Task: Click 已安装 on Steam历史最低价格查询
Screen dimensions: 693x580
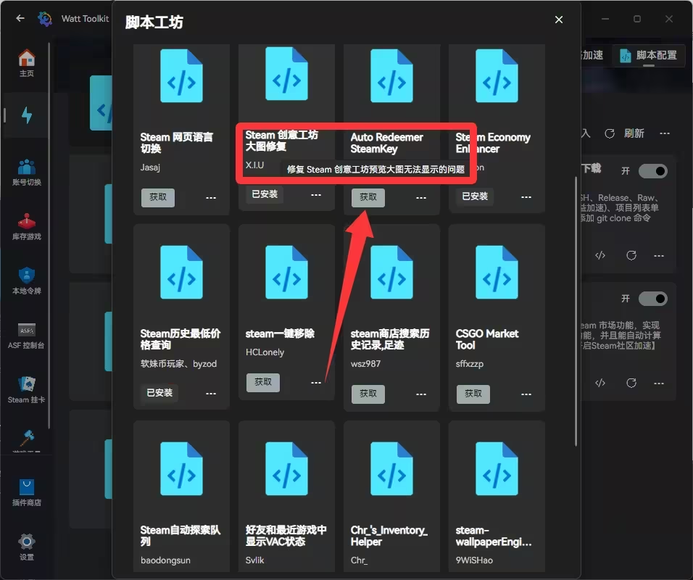Action: pos(159,392)
